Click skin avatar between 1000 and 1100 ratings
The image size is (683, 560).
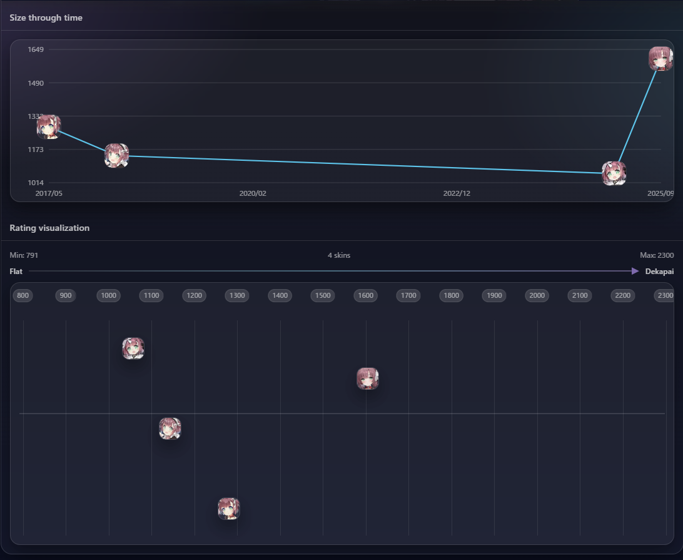133,349
